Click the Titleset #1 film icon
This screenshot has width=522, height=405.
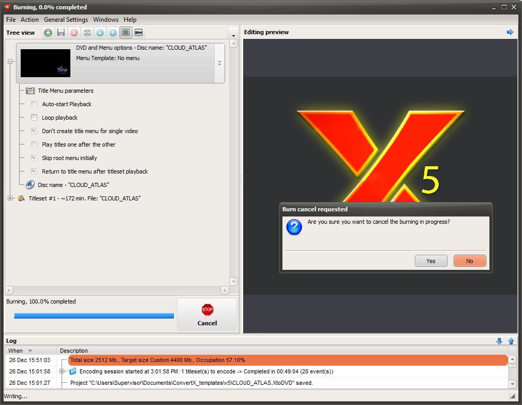coord(21,198)
